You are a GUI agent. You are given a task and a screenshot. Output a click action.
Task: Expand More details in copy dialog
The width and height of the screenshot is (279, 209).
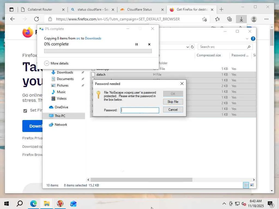pos(56,63)
